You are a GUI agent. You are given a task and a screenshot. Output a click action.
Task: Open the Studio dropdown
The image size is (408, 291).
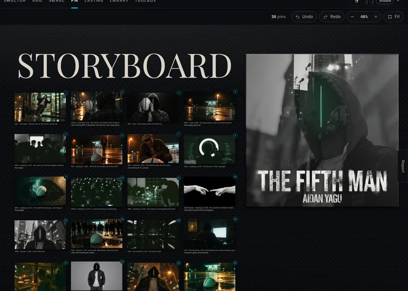coord(385,2)
